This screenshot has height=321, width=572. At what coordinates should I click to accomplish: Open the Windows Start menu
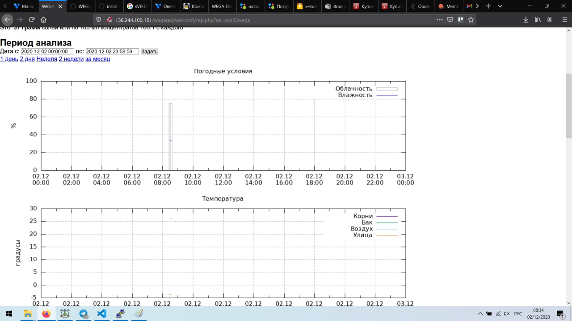click(8, 313)
